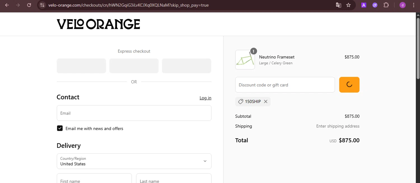The image size is (420, 183).
Task: Reload the checkout page
Action: 29,5
